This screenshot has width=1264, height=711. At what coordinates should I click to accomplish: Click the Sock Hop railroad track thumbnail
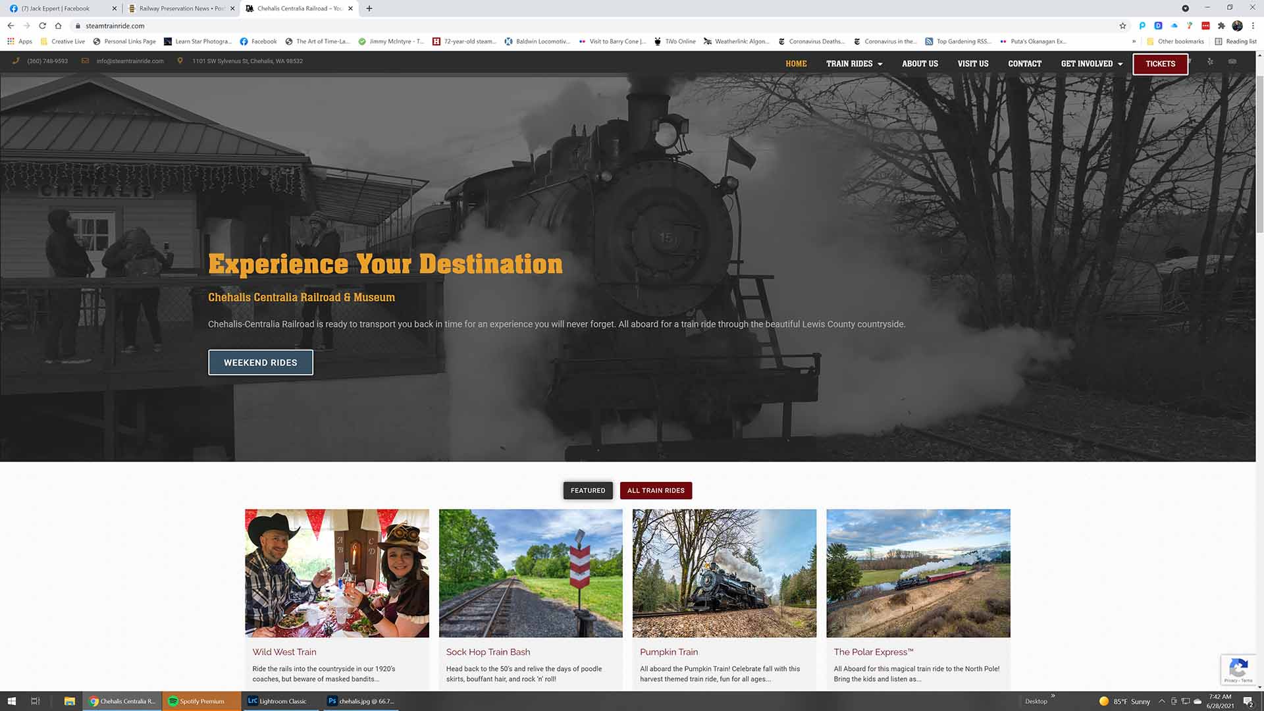point(531,573)
